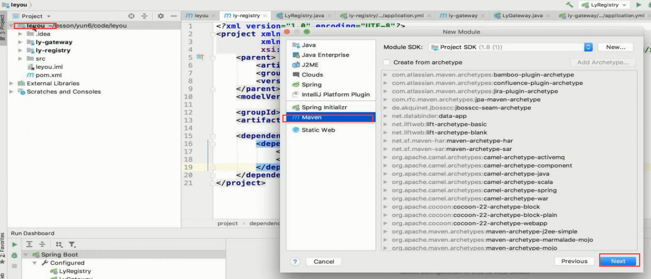The width and height of the screenshot is (651, 279).
Task: Click the Cancel button
Action: point(324,262)
